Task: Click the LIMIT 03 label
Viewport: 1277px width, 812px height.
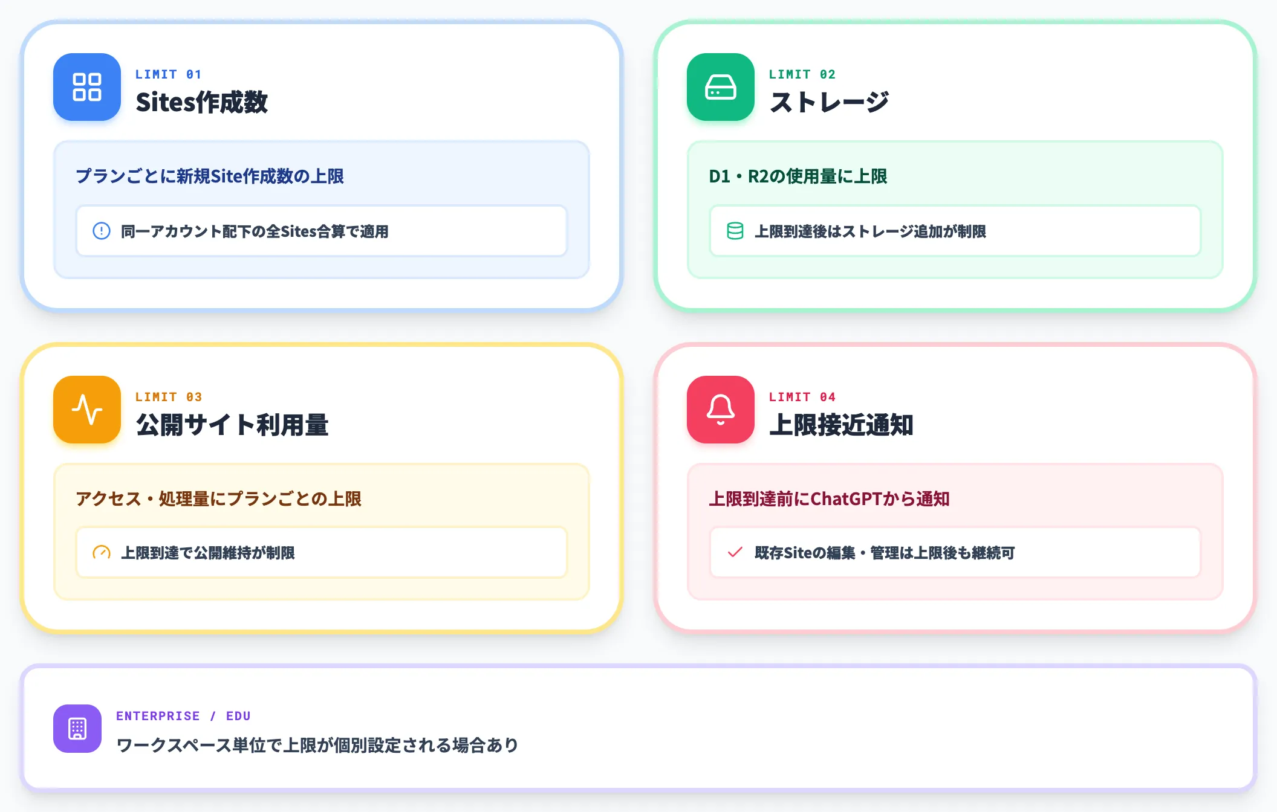Action: [x=168, y=397]
